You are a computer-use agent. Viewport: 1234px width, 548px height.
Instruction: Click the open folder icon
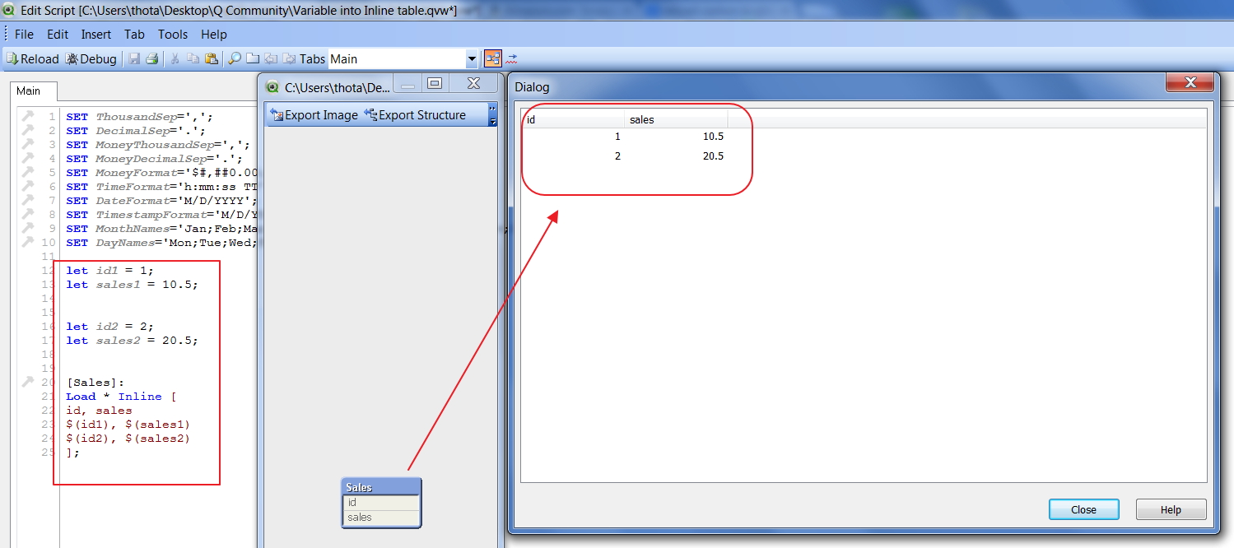click(x=251, y=58)
